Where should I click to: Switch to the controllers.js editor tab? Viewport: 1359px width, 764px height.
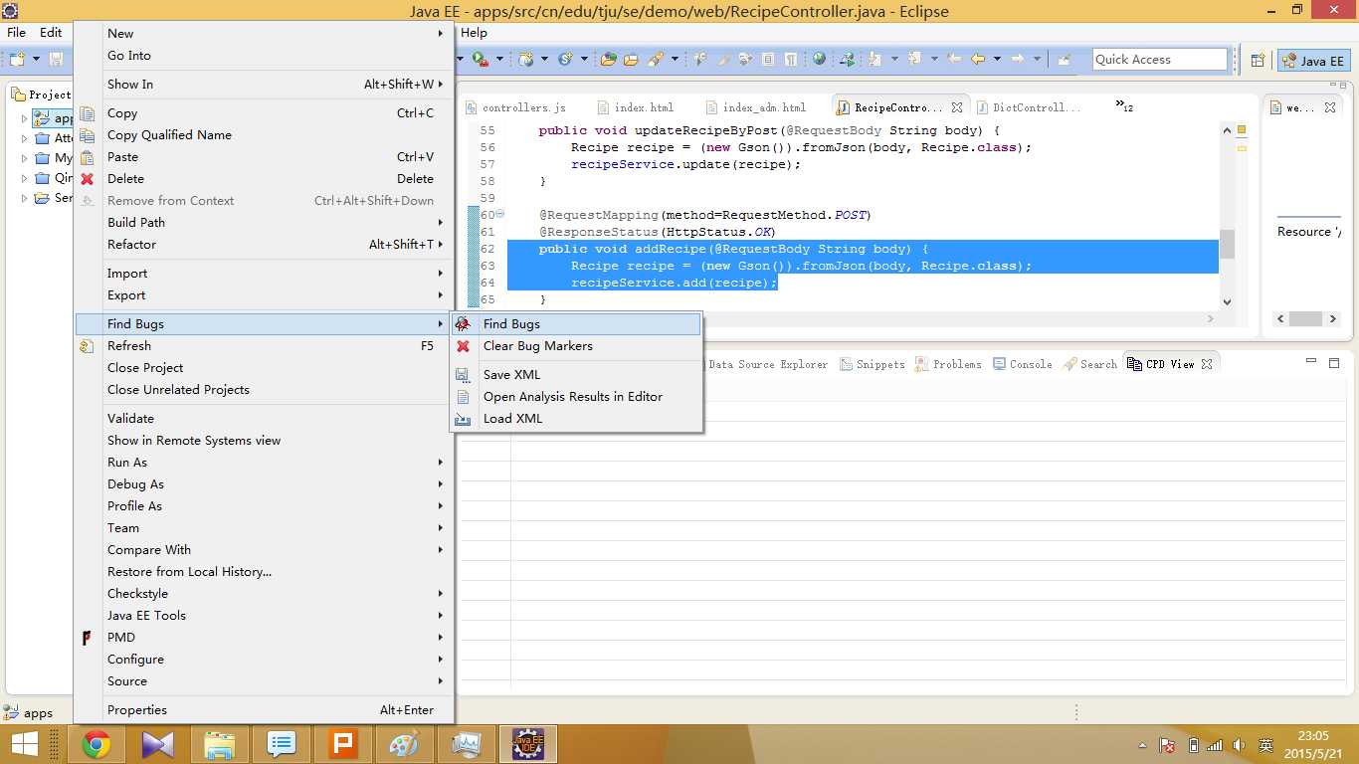517,107
